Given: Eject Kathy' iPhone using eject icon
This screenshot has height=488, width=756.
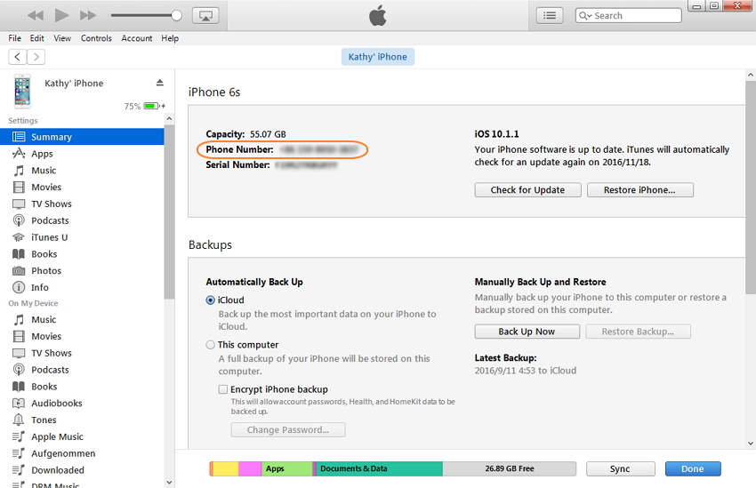Looking at the screenshot, I should click(x=160, y=83).
